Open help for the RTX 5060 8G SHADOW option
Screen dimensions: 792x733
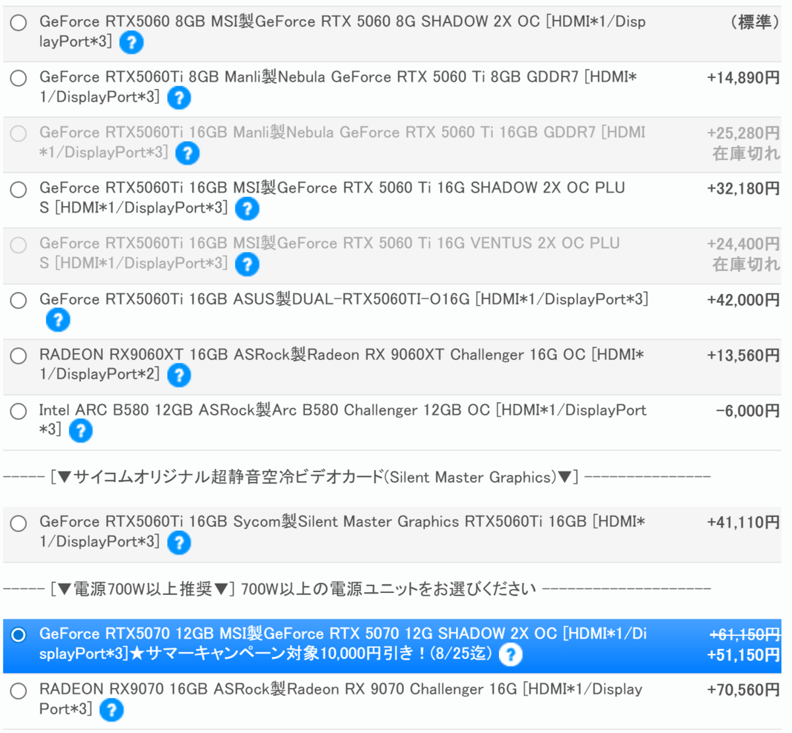click(x=131, y=42)
